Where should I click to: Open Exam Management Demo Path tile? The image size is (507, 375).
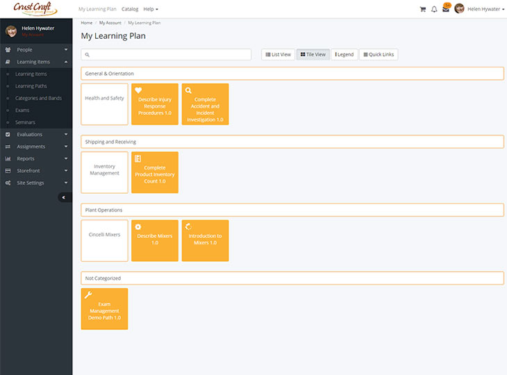coord(104,308)
